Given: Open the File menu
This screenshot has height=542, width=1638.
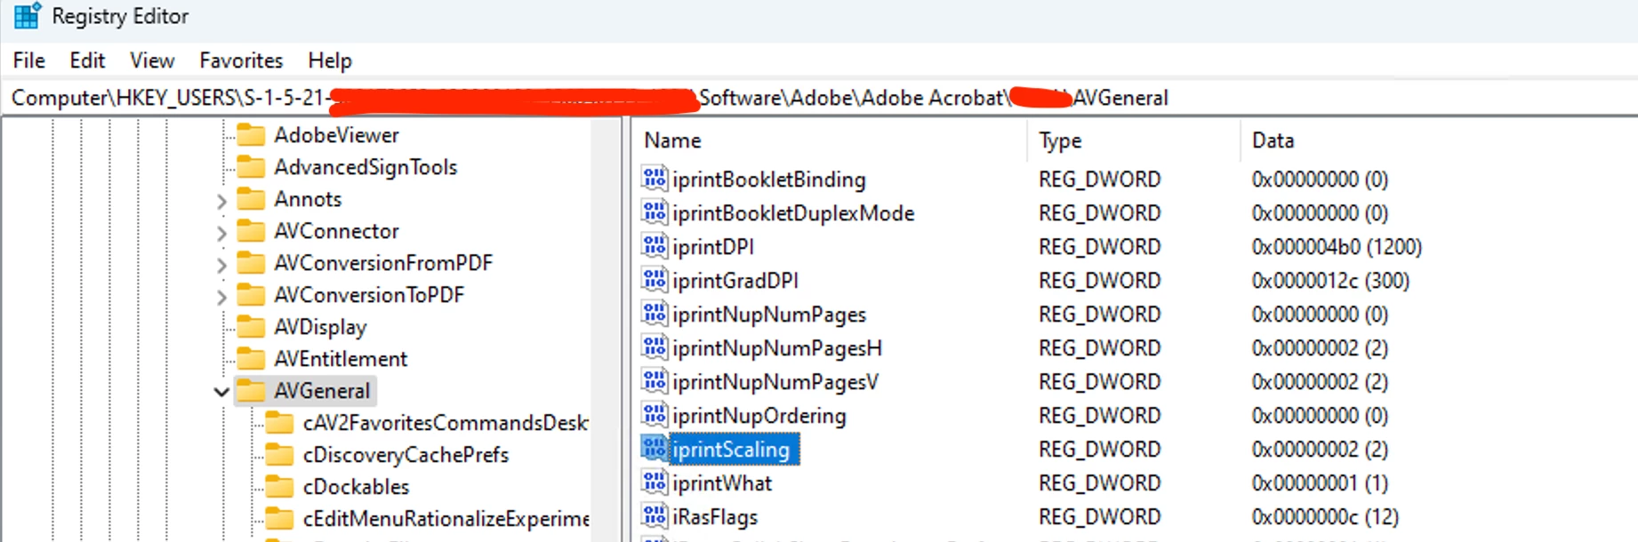Looking at the screenshot, I should 29,60.
